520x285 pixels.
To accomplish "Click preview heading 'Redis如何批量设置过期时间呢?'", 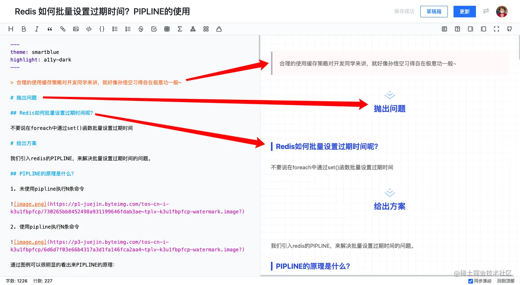I will tap(327, 146).
